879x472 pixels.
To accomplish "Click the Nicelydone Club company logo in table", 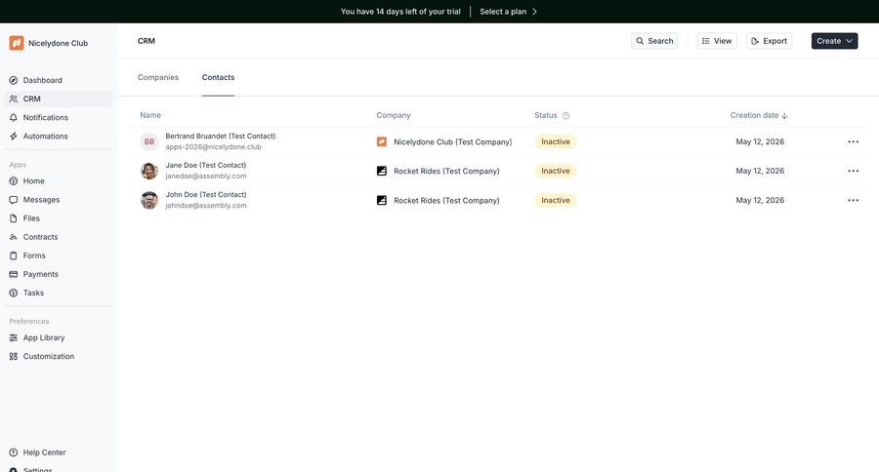I will pyautogui.click(x=382, y=141).
